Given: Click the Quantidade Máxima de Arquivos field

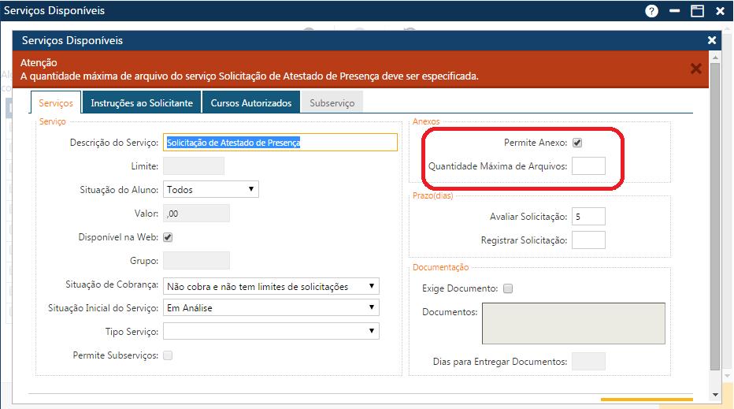Looking at the screenshot, I should (588, 166).
